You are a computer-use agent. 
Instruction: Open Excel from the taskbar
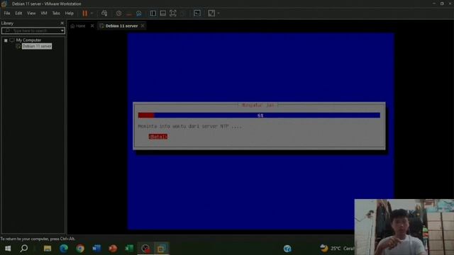(129, 249)
